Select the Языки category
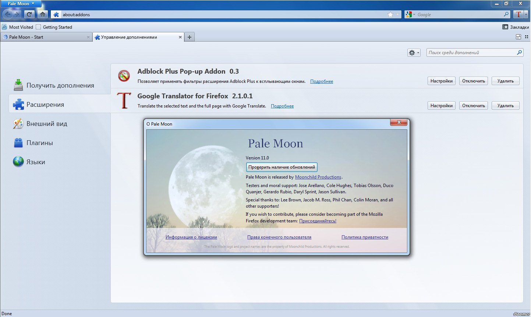The width and height of the screenshot is (531, 317). click(60, 162)
